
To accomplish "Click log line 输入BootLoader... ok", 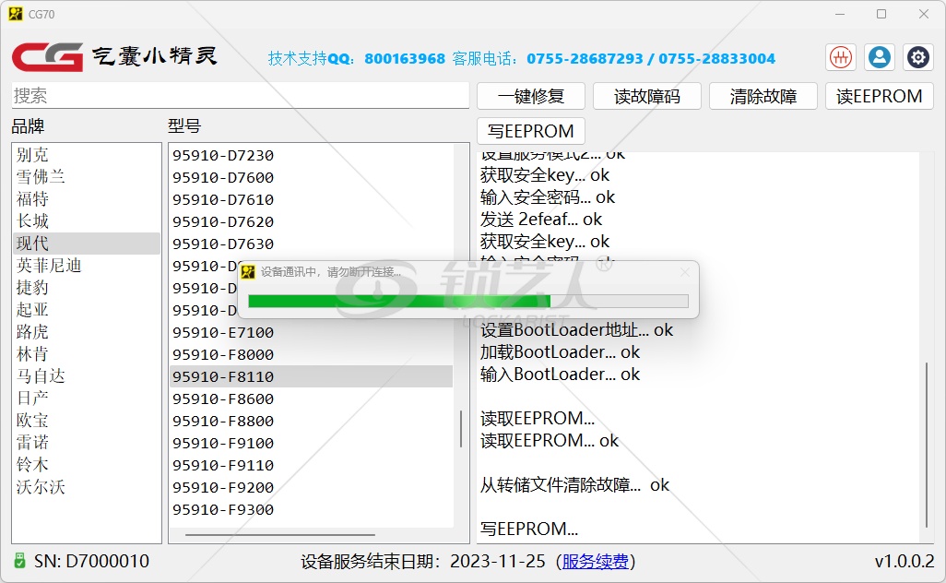I will point(560,375).
